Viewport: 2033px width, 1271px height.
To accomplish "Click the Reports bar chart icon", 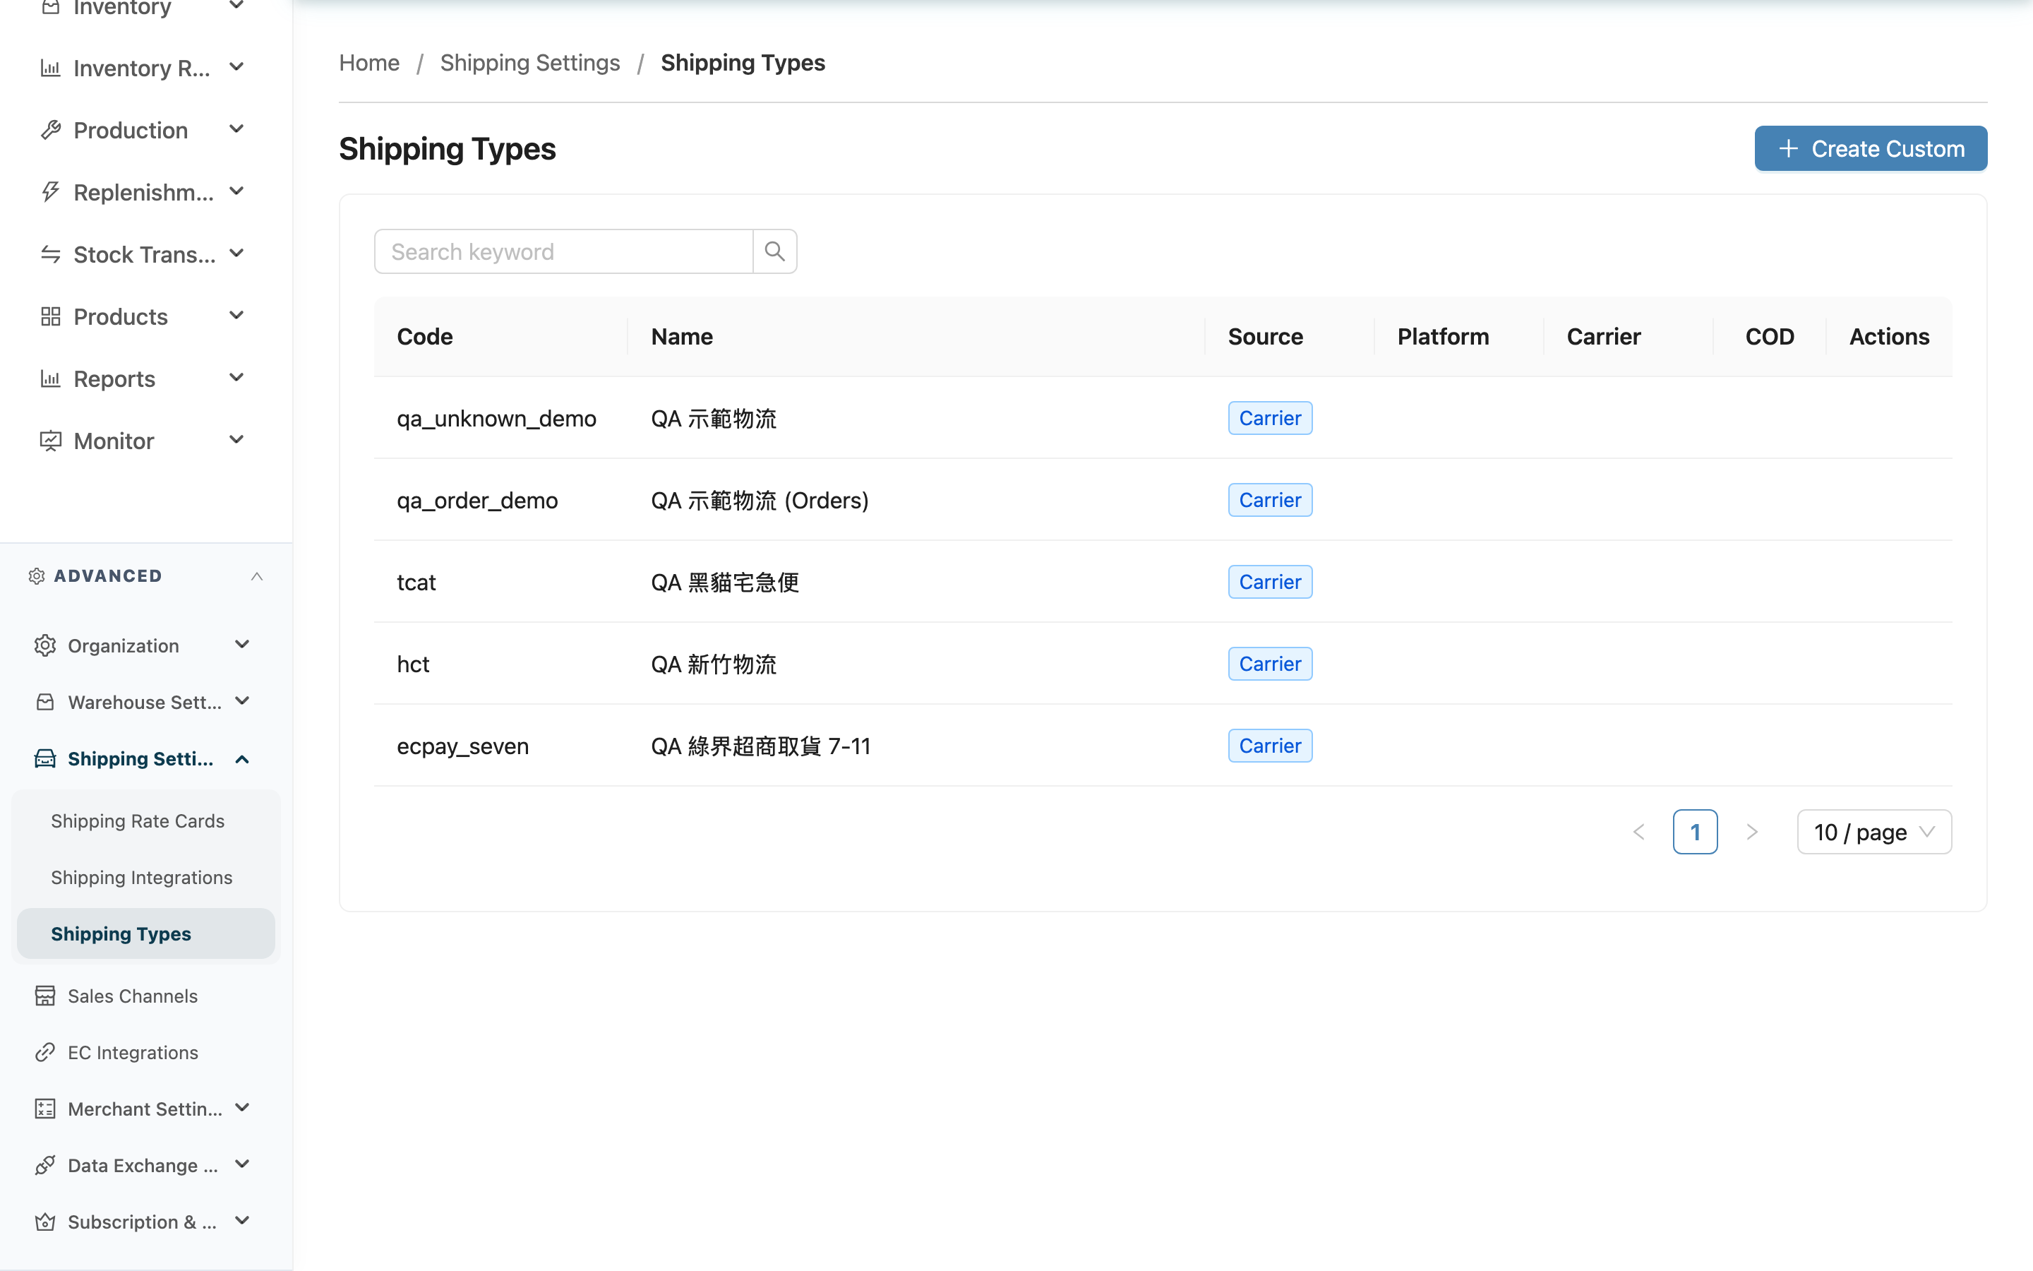I will tap(50, 379).
